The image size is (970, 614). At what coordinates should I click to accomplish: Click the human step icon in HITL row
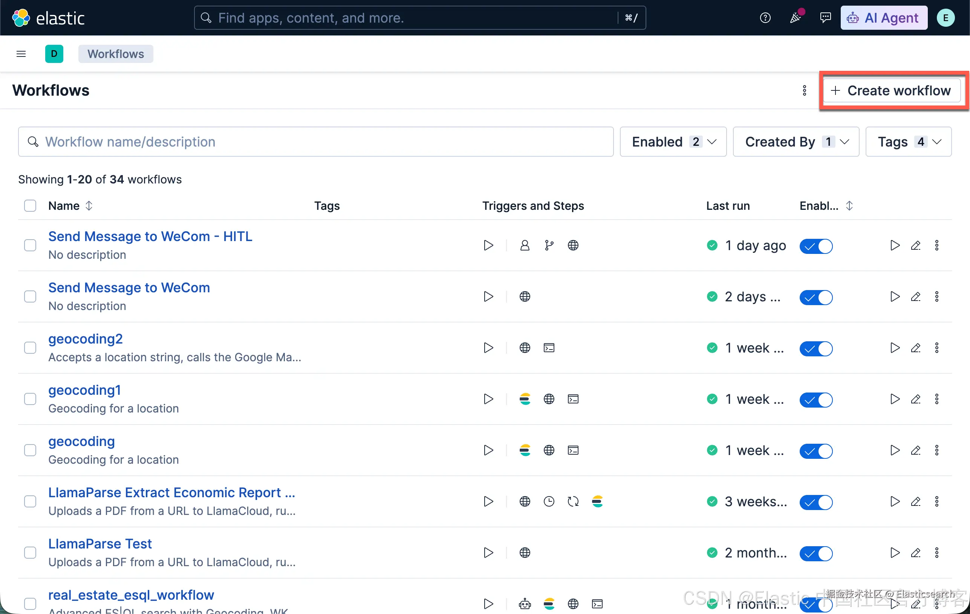(525, 245)
